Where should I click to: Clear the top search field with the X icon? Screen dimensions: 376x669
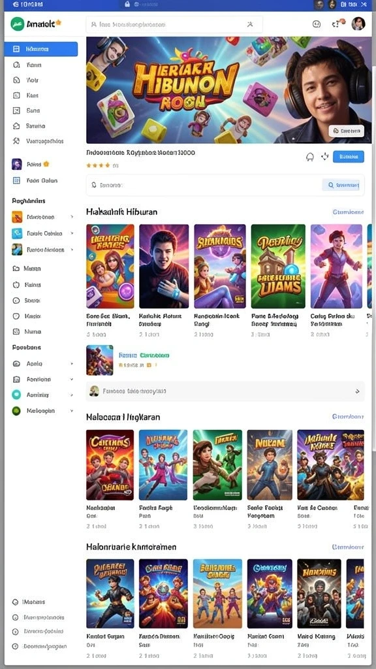click(x=250, y=25)
